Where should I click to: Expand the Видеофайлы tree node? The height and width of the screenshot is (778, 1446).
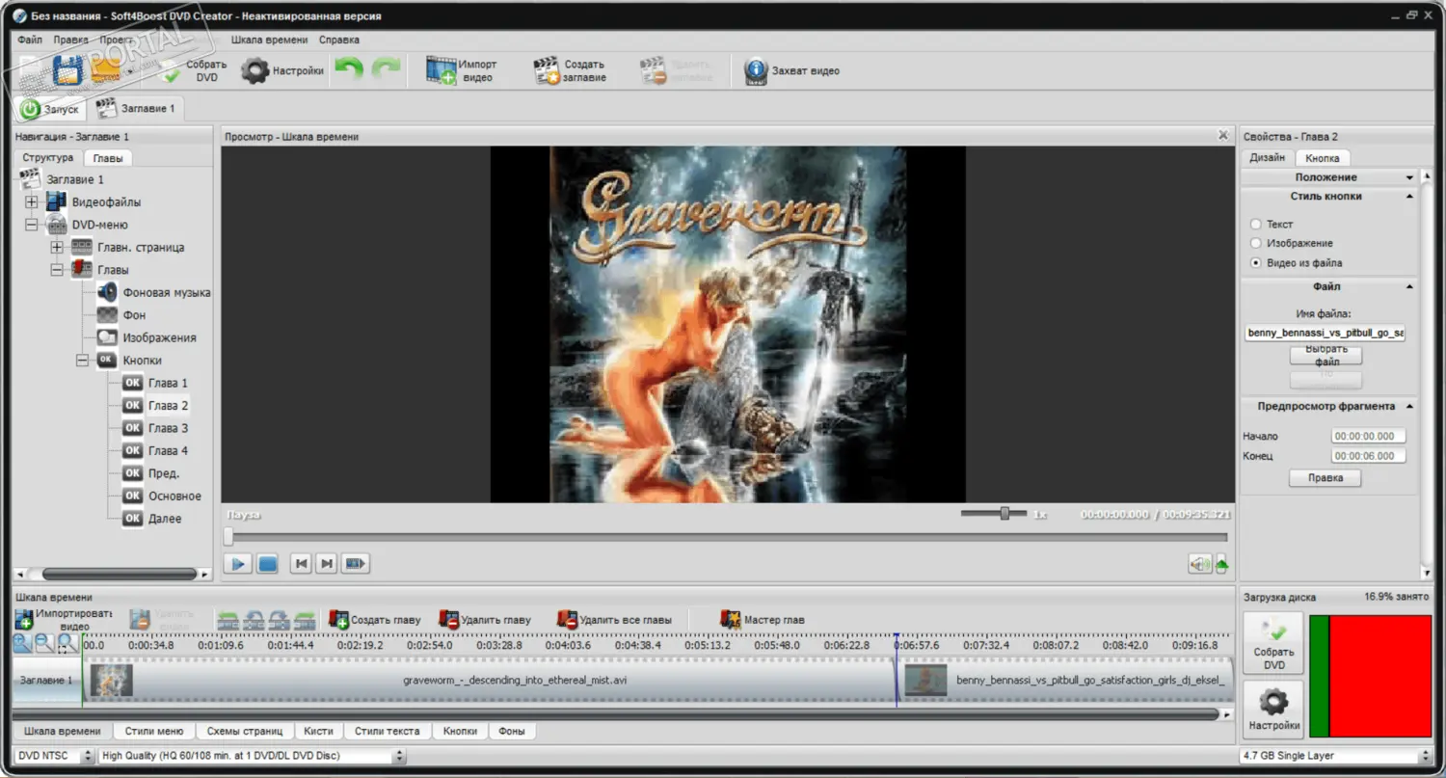tap(32, 202)
